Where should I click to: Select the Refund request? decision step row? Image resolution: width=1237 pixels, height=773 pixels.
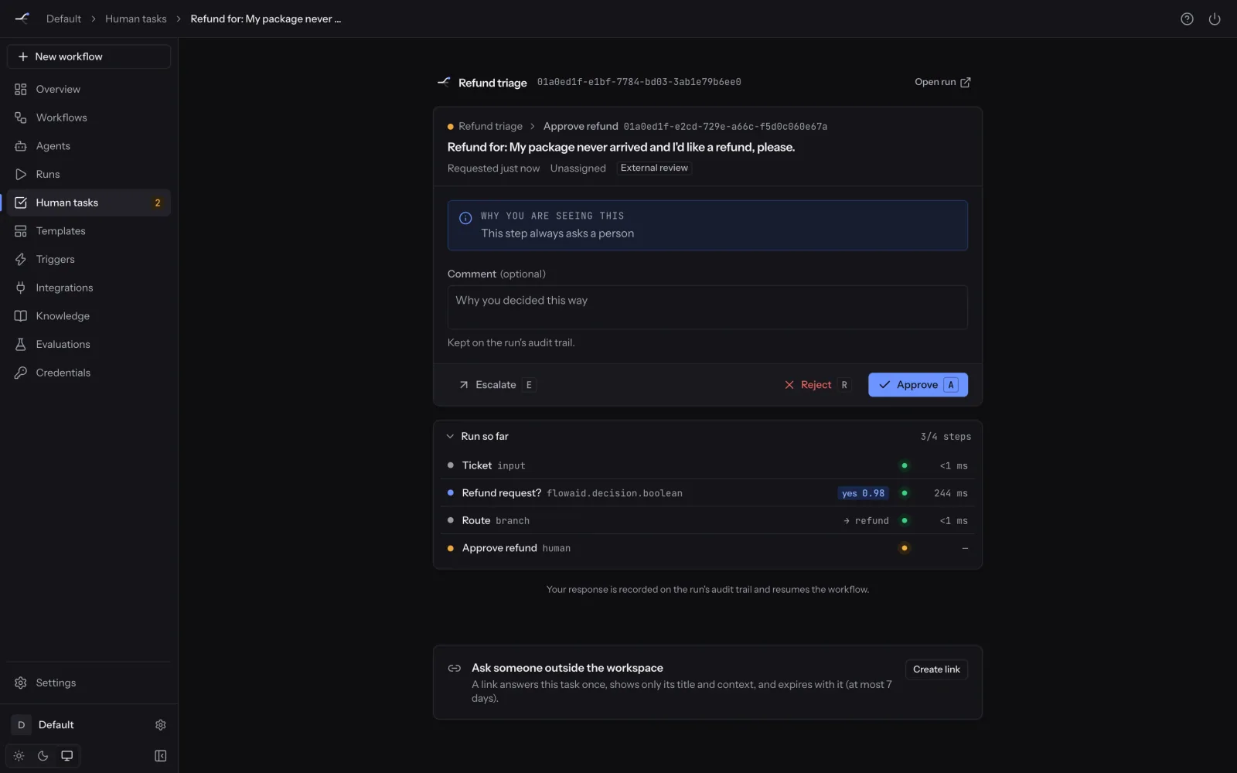pyautogui.click(x=707, y=493)
